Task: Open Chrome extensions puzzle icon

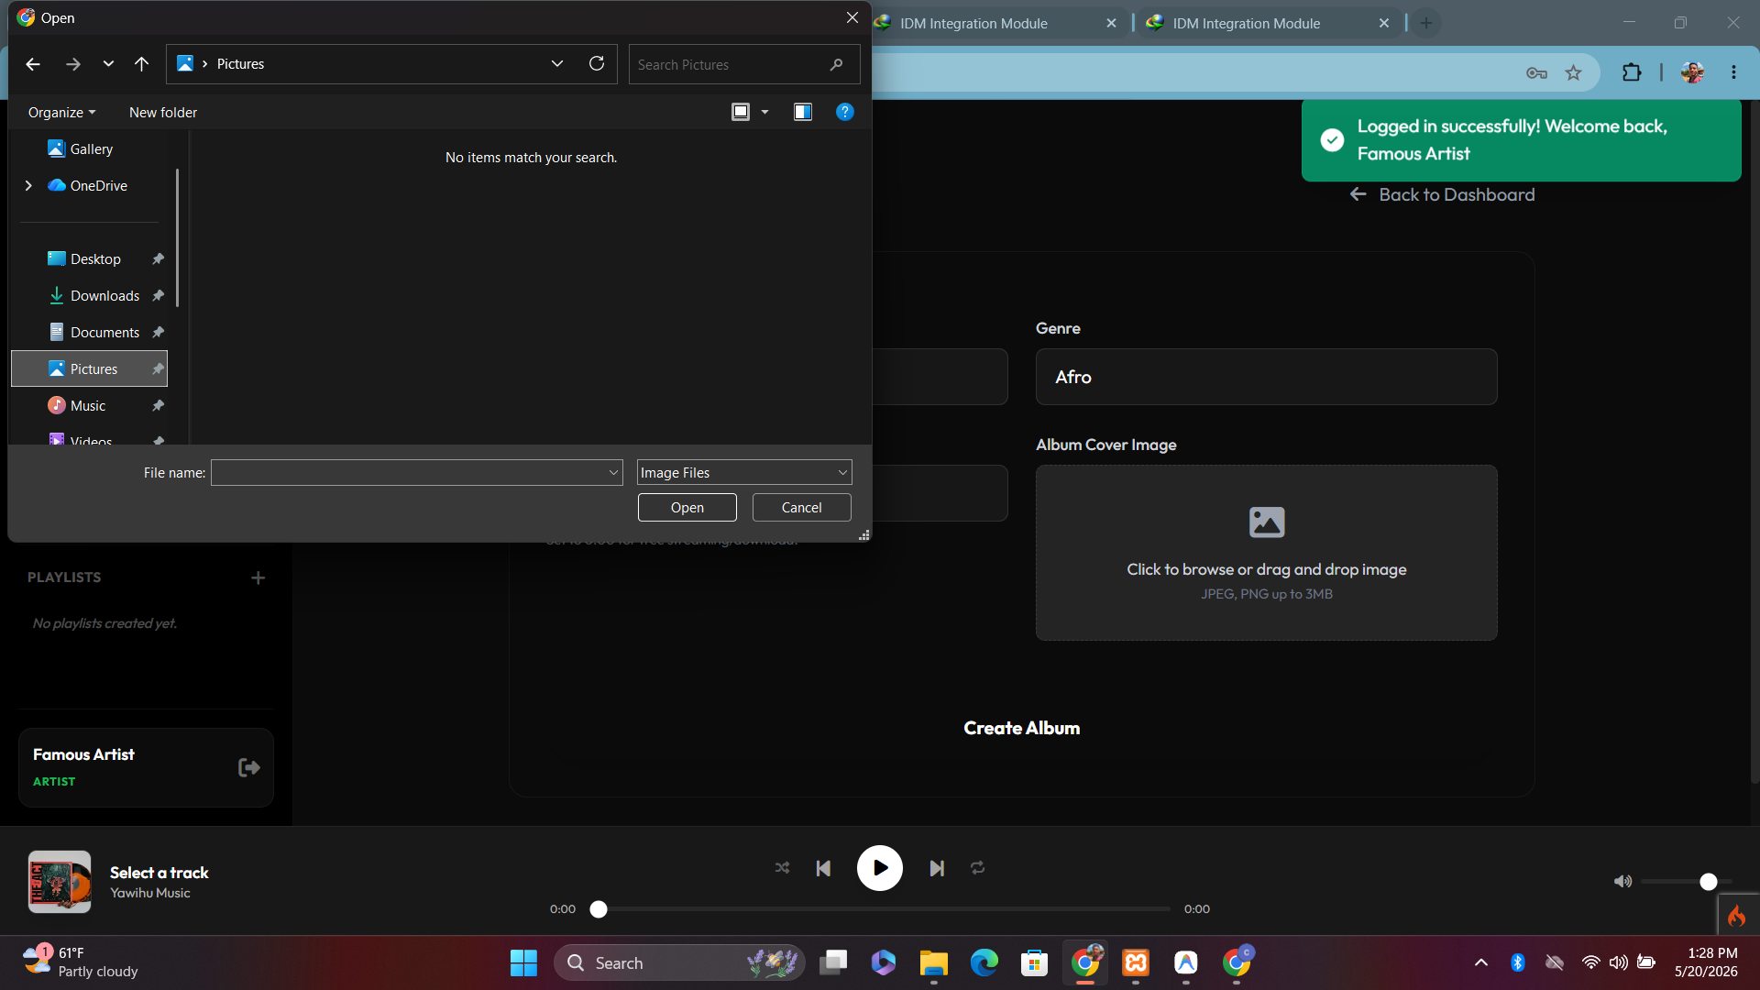Action: (1632, 72)
